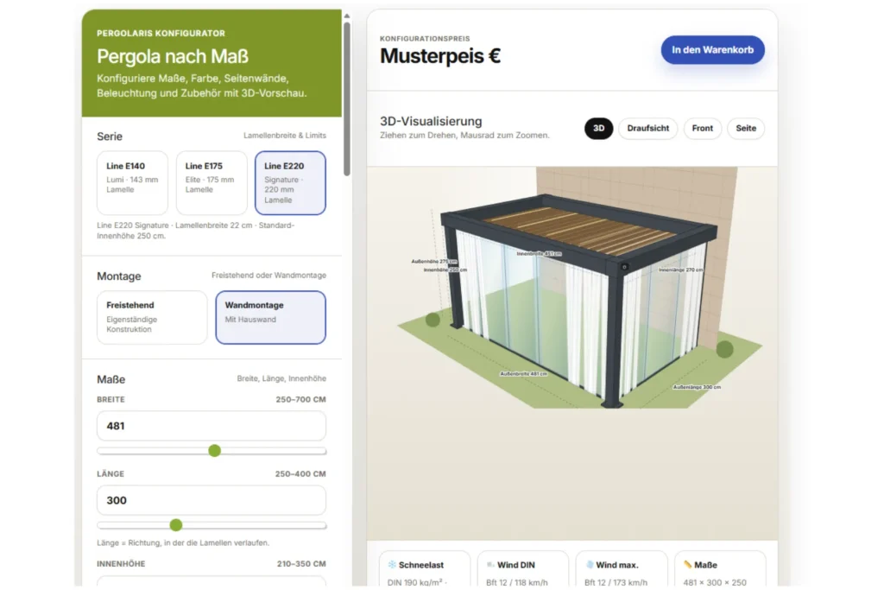Click the 'Musterpeis €' price text
Screen dimensions: 884x590
click(440, 56)
